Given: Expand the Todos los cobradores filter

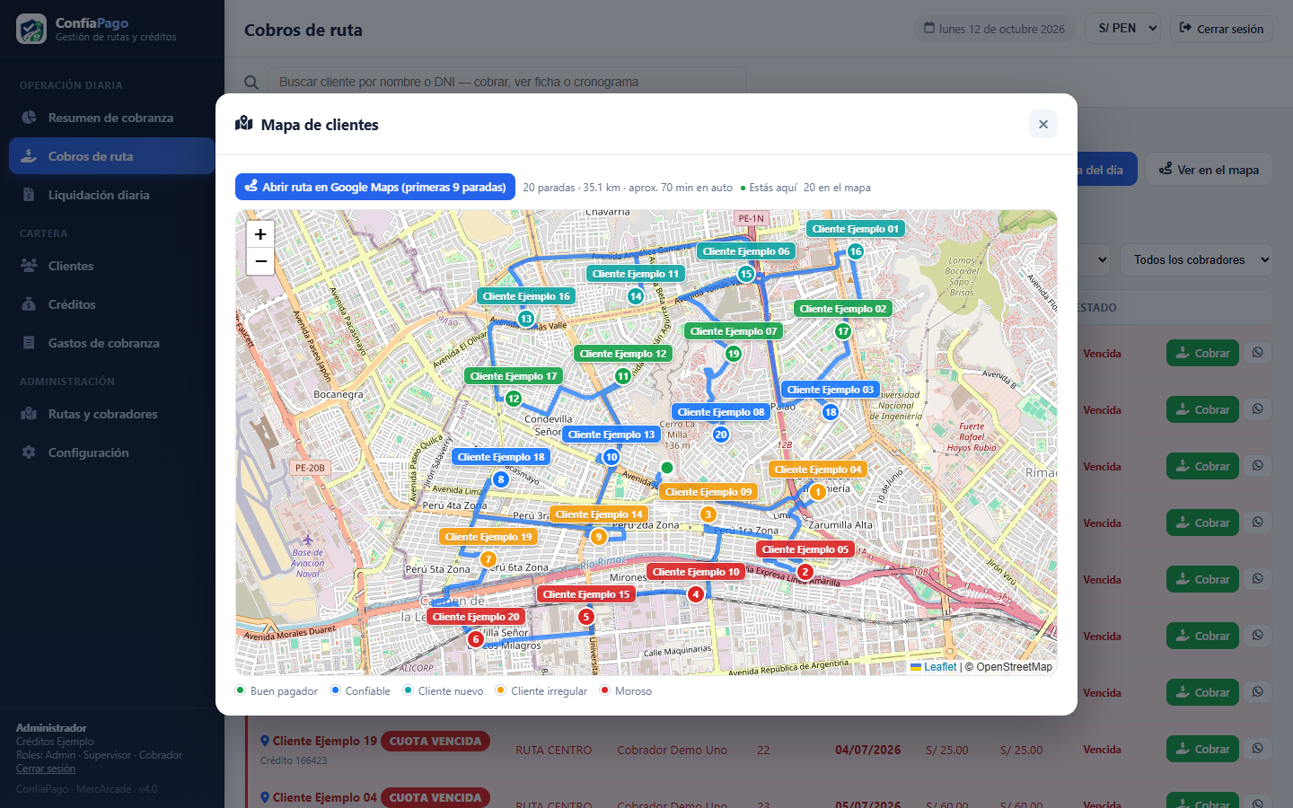Looking at the screenshot, I should pyautogui.click(x=1196, y=259).
